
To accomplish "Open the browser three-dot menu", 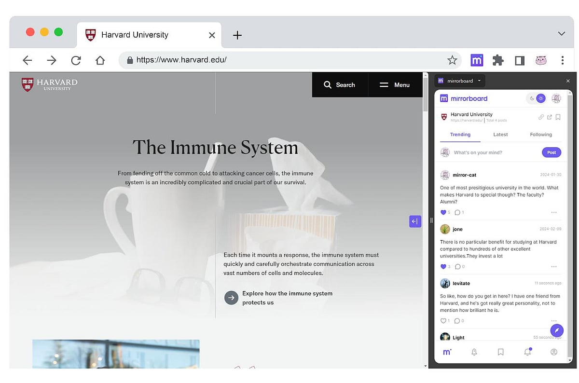I will (x=563, y=60).
